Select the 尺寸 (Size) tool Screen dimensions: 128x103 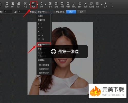click(25, 5)
